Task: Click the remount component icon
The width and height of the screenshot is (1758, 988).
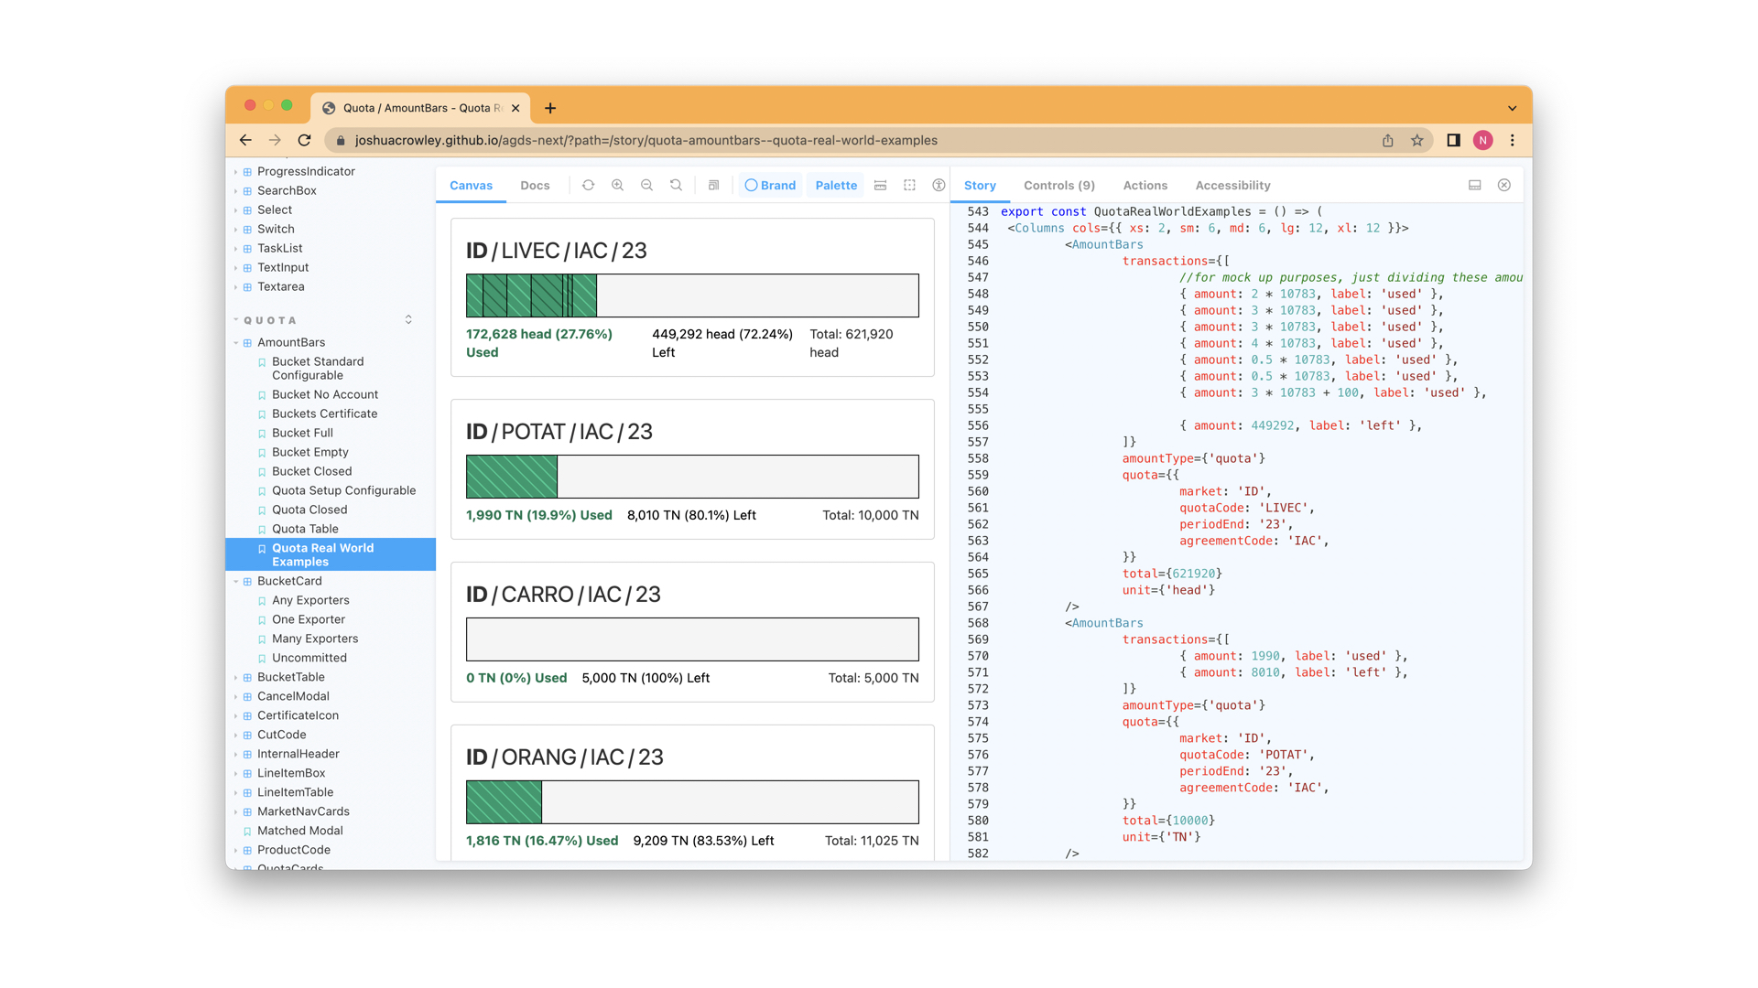Action: click(588, 185)
